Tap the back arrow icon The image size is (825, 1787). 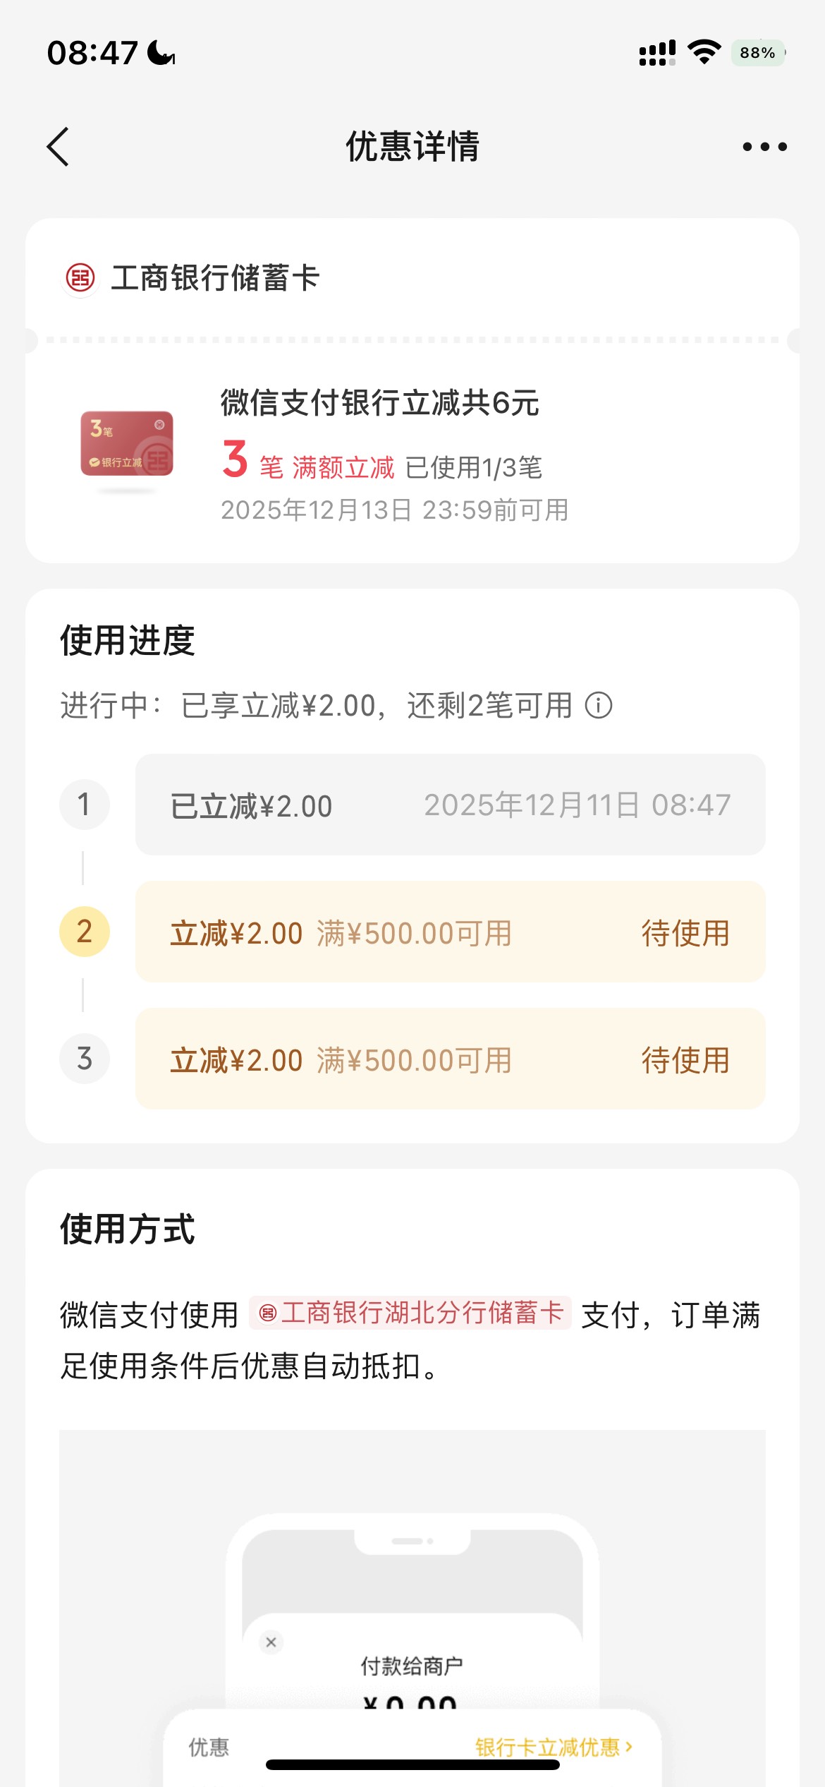[58, 147]
